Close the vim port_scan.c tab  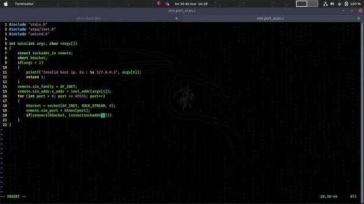[x=359, y=18]
